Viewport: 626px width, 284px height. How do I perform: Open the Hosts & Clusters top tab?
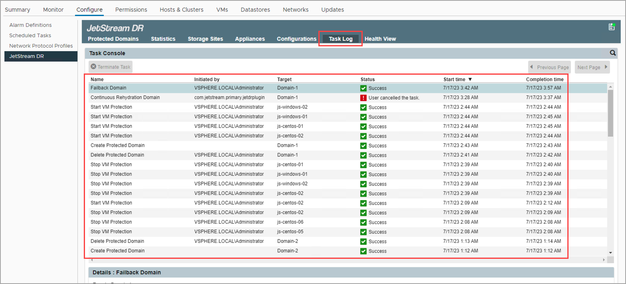182,10
